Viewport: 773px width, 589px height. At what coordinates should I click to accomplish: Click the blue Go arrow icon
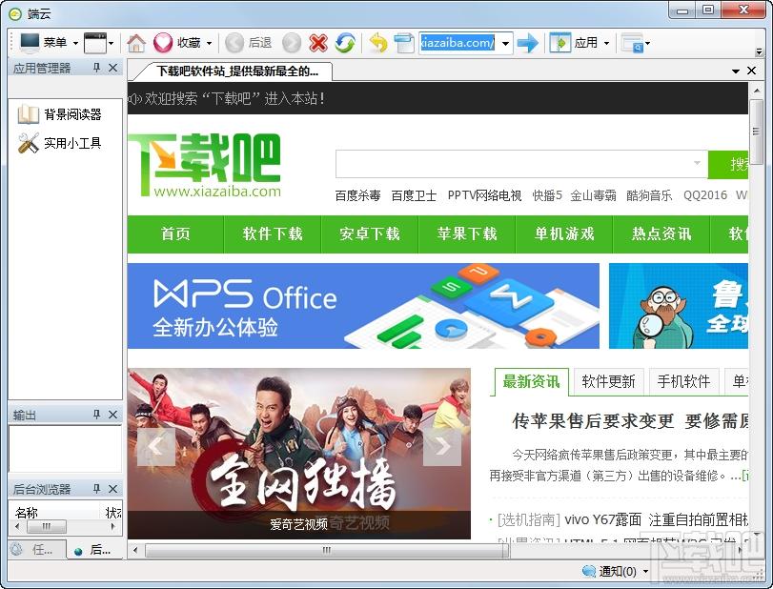[527, 43]
